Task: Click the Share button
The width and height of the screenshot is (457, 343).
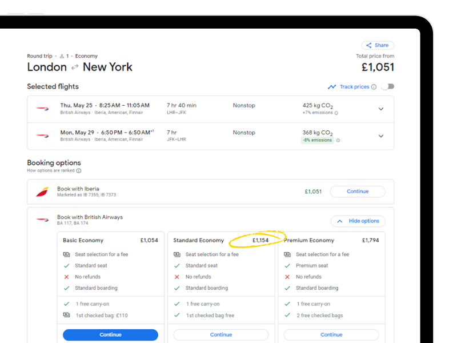Action: 378,45
